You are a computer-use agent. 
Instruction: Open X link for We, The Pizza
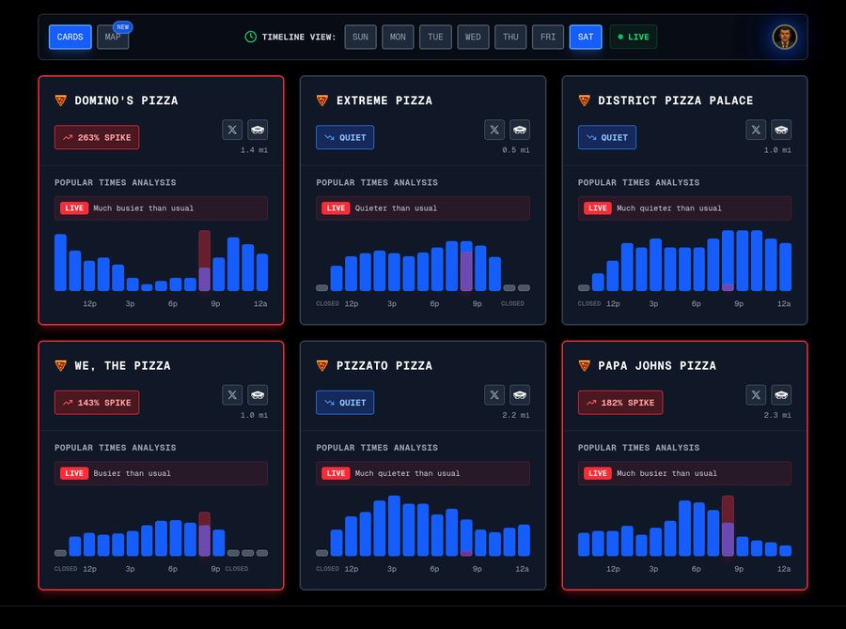(x=232, y=395)
